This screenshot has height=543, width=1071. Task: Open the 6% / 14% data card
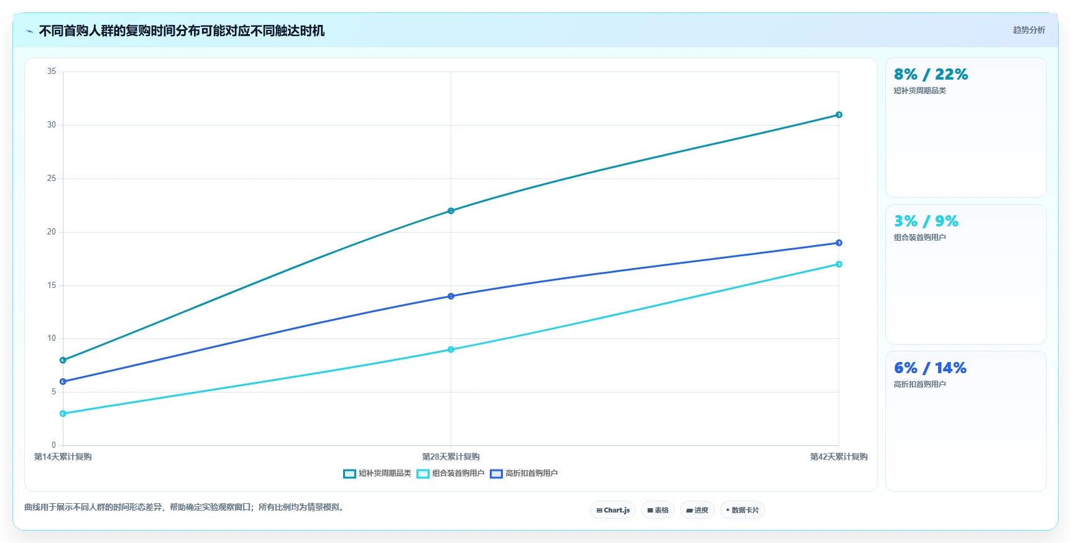point(965,421)
